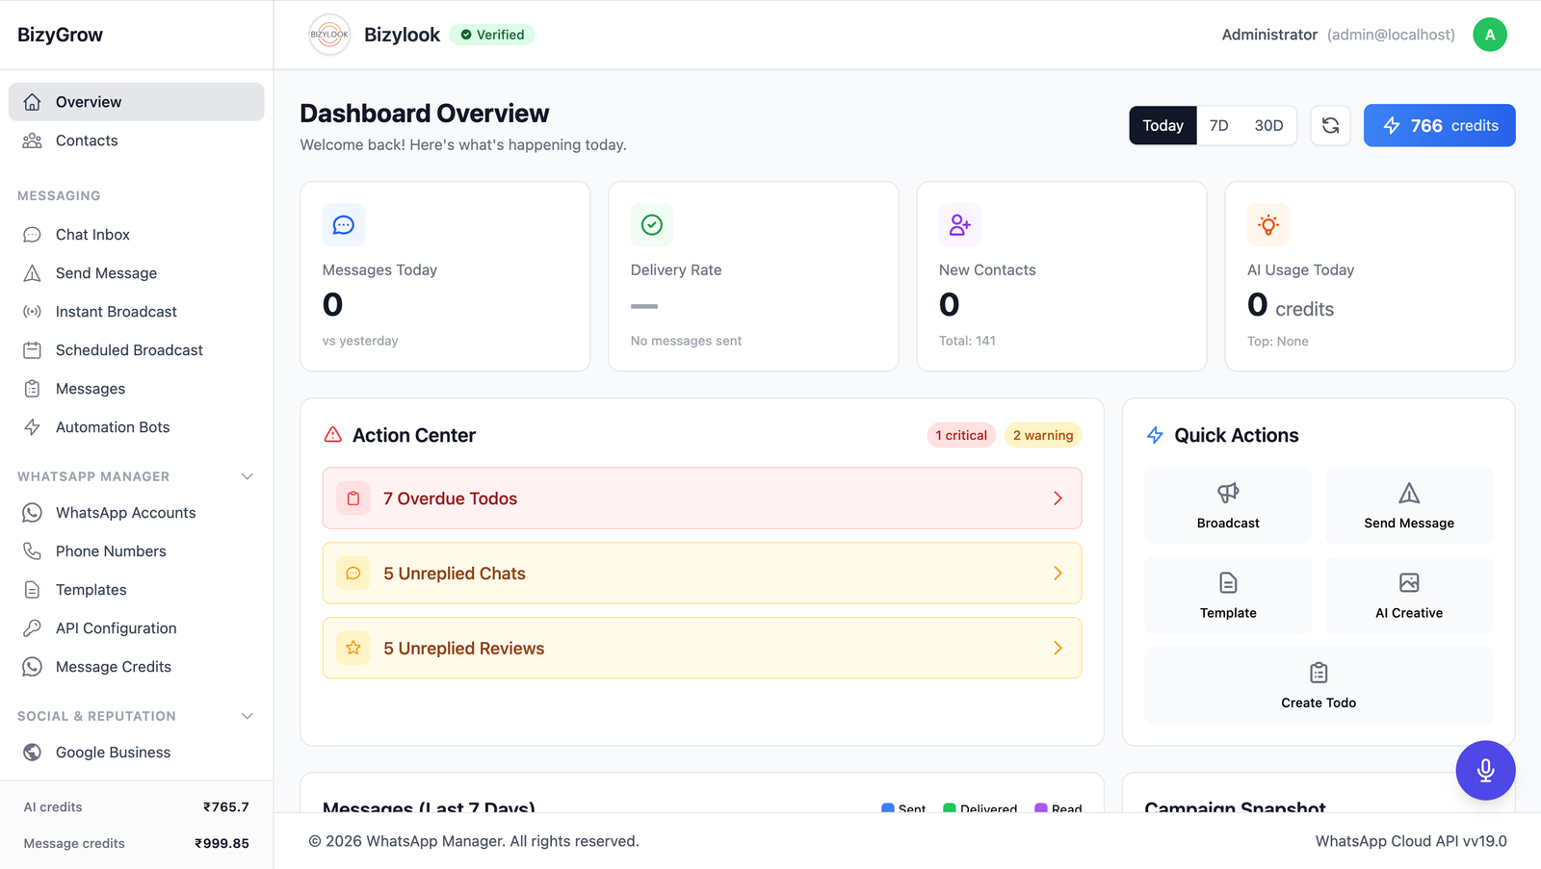Click the microphone floating button
This screenshot has height=869, width=1541.
1485,770
